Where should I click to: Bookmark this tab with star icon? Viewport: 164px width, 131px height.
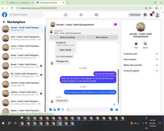tap(150, 8)
